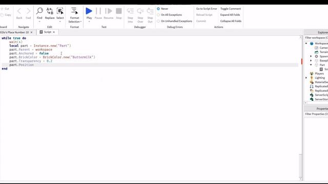Close the Script tab
Viewport: 328px width, 184px height.
coord(54,32)
